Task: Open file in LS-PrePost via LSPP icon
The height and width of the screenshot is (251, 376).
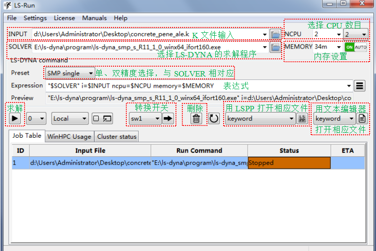Action: click(x=302, y=118)
